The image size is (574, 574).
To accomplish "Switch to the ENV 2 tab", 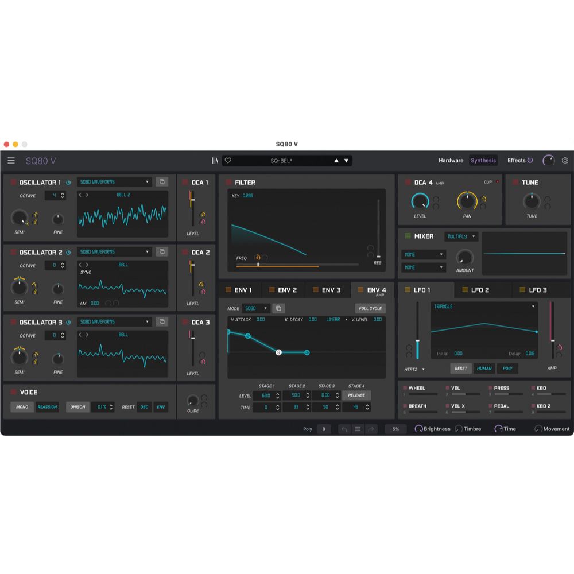I will click(x=284, y=290).
